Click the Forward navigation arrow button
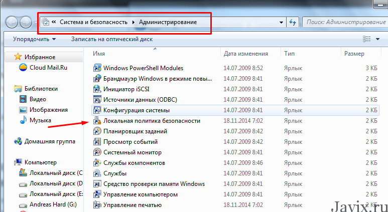388x212 pixels. (x=26, y=23)
